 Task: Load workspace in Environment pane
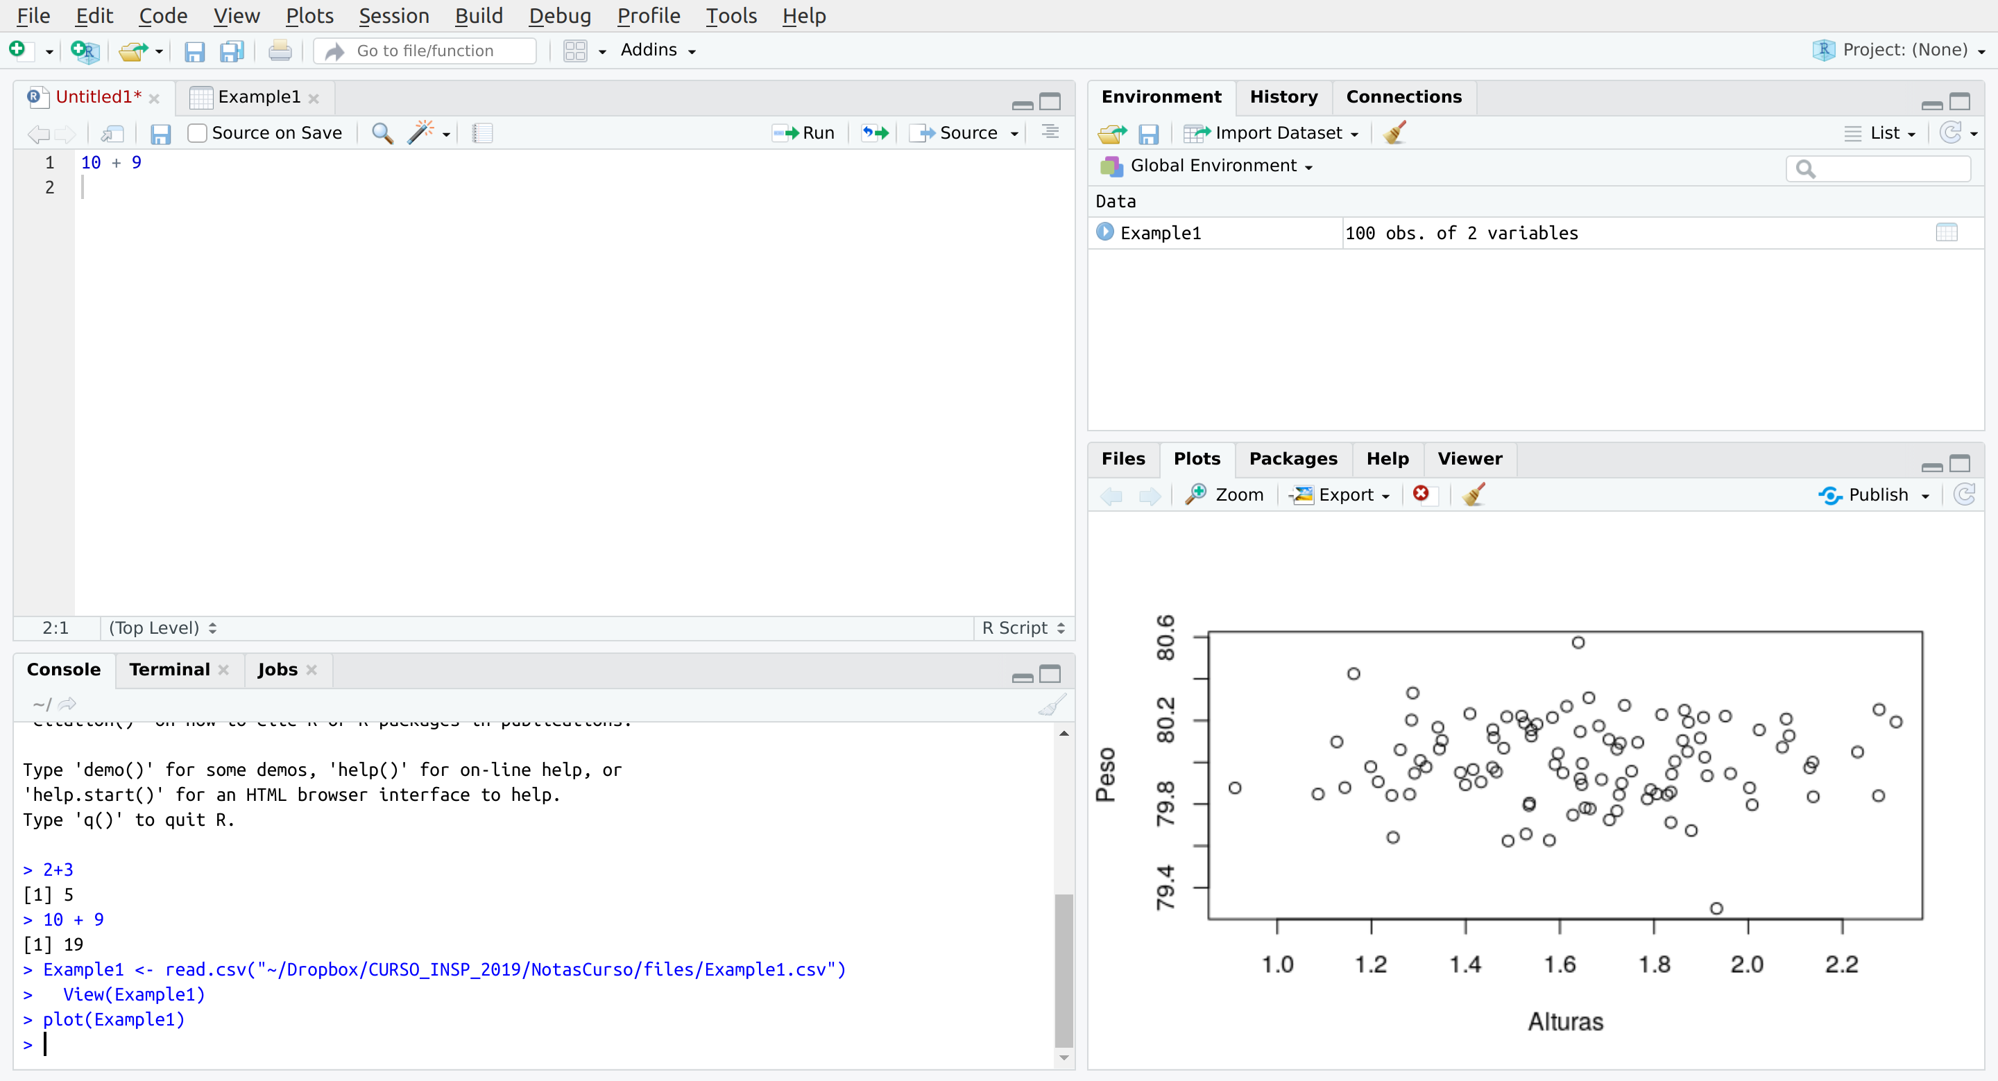[x=1112, y=133]
